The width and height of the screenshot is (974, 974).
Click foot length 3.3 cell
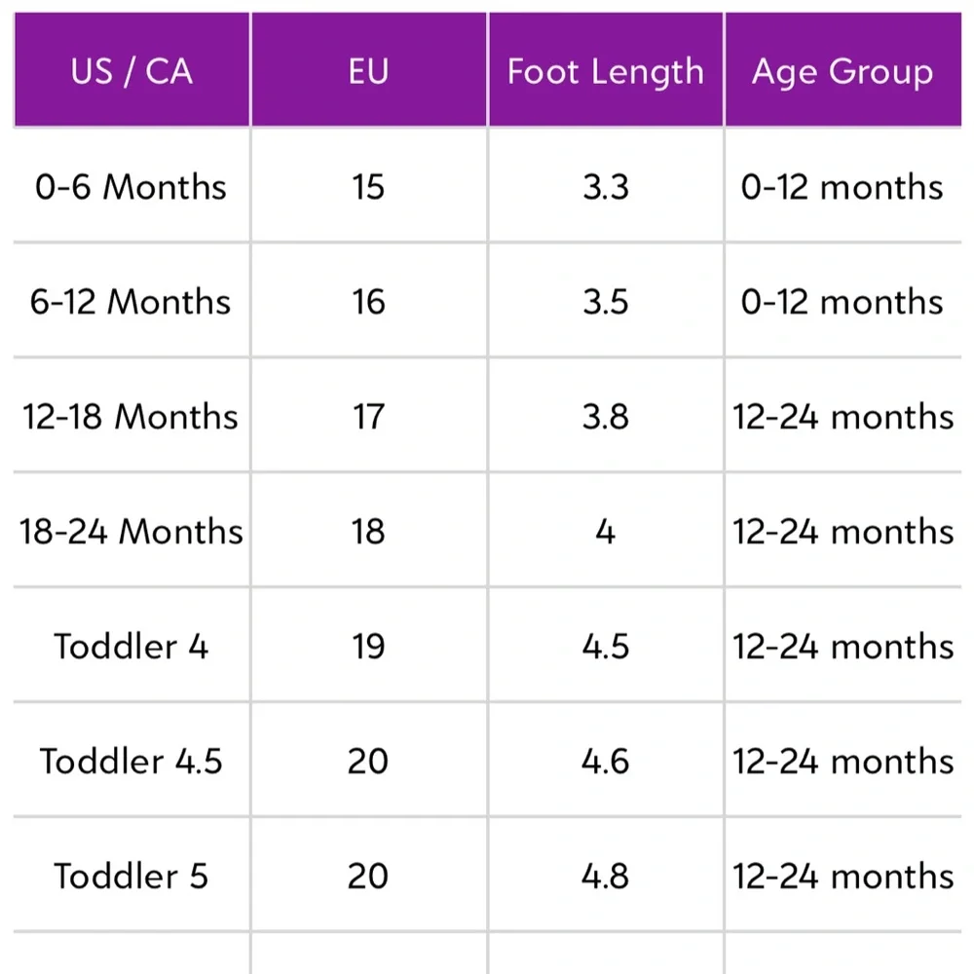pyautogui.click(x=606, y=186)
